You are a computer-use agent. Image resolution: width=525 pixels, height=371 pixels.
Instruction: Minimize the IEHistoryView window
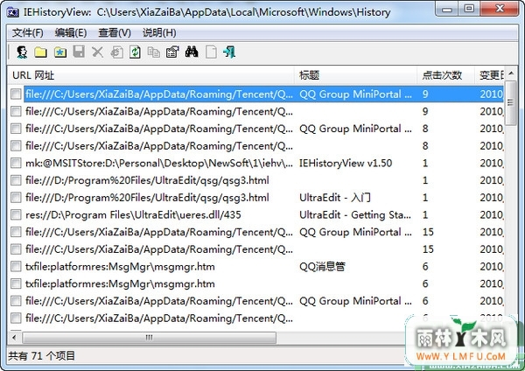click(x=447, y=9)
